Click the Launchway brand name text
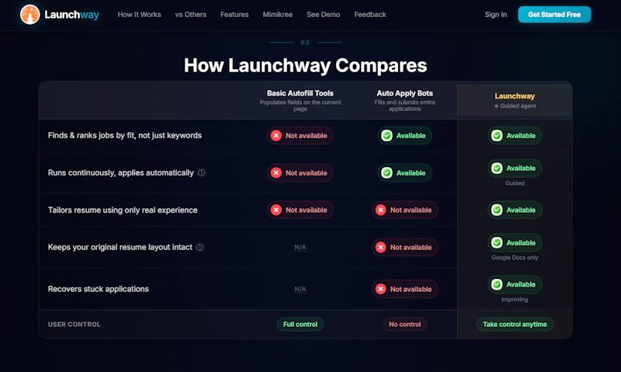This screenshot has height=372, width=621. coord(71,15)
